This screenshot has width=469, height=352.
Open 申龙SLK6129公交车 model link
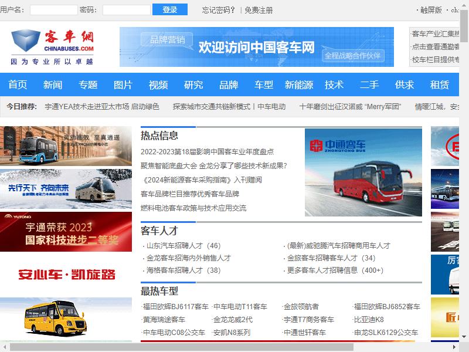386,332
